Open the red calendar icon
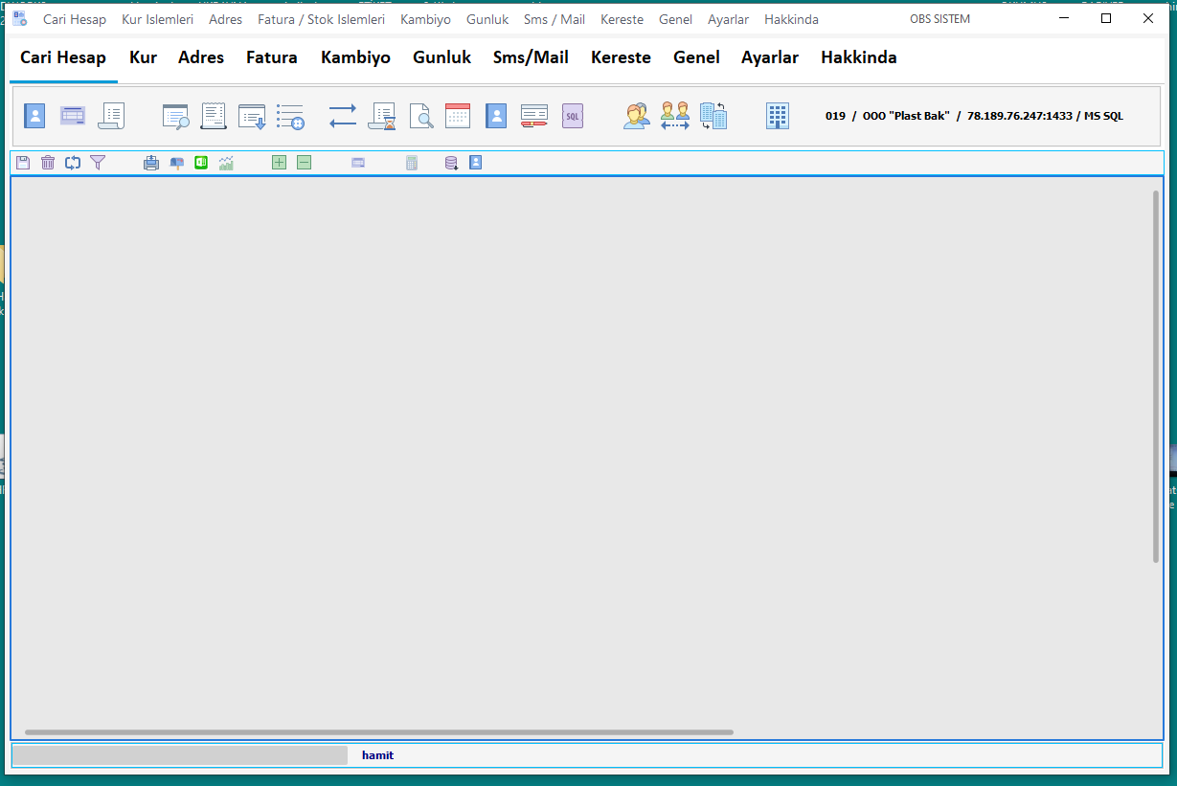 (458, 116)
